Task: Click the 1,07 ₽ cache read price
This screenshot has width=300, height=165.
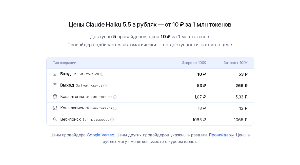Action: [x=200, y=97]
